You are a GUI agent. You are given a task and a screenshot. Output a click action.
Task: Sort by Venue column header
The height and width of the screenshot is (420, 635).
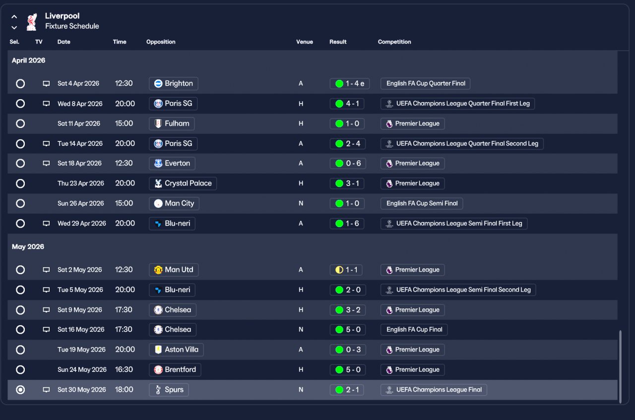(305, 42)
